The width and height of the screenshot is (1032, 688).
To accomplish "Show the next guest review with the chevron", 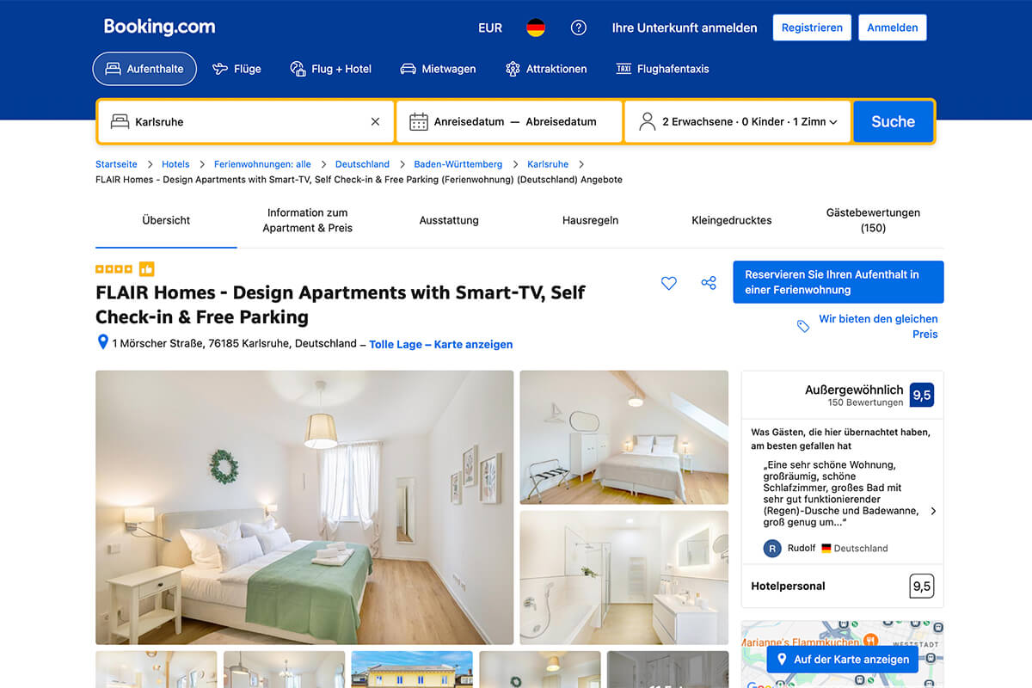I will pyautogui.click(x=934, y=511).
